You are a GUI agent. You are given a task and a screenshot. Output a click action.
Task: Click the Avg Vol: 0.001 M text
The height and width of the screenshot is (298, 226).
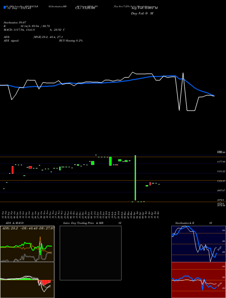point(144,8)
